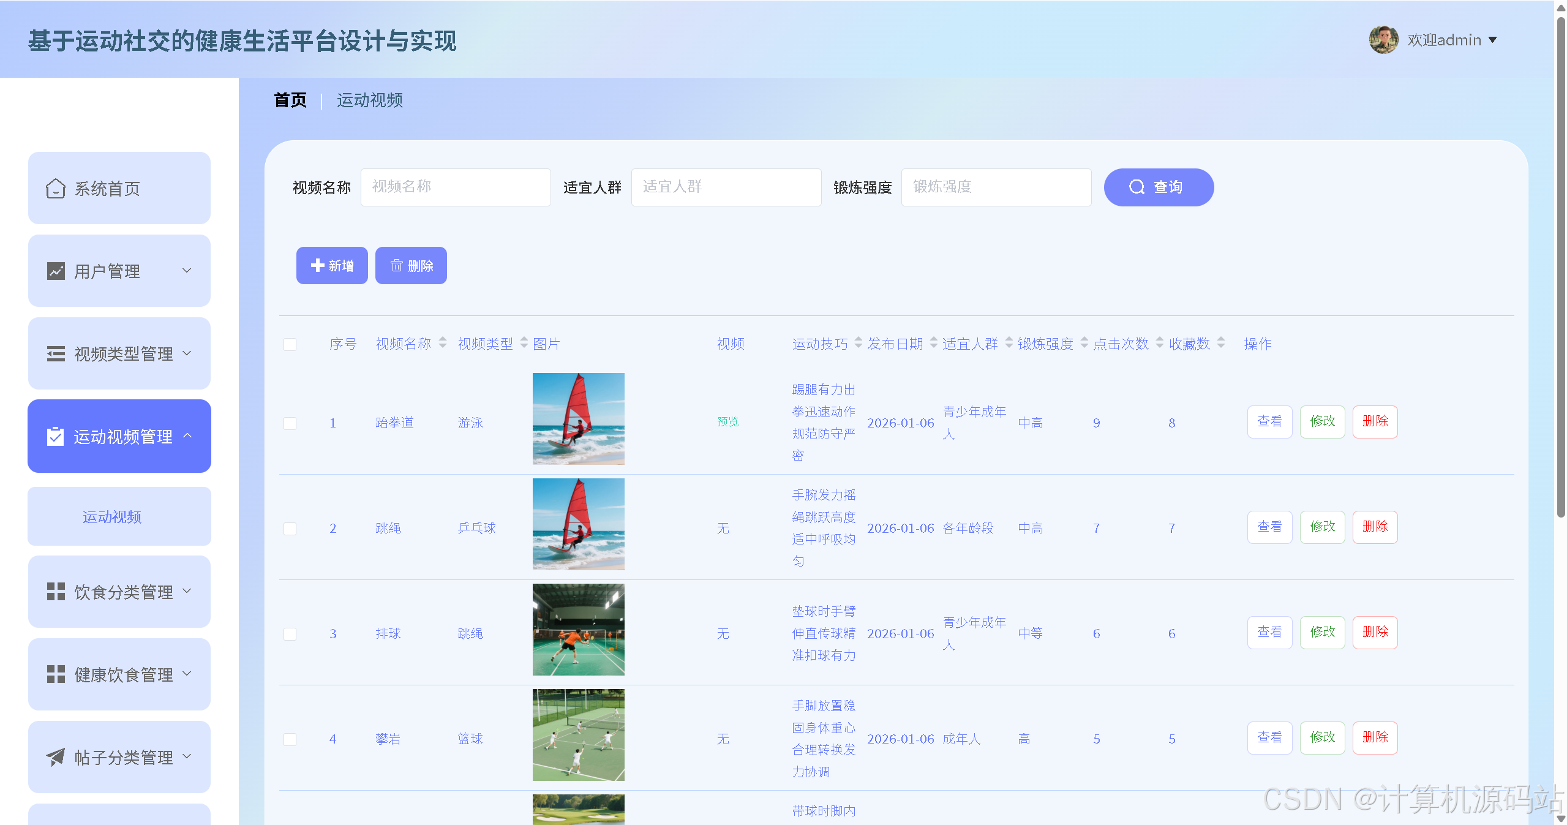1567x825 pixels.
Task: Click the plus icon on the 新增 button
Action: point(317,265)
